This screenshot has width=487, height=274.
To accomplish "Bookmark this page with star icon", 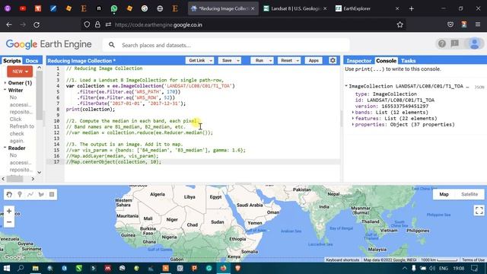I will point(399,24).
